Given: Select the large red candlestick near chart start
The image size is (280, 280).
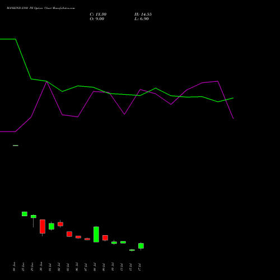Looking at the screenshot, I should point(43,226).
